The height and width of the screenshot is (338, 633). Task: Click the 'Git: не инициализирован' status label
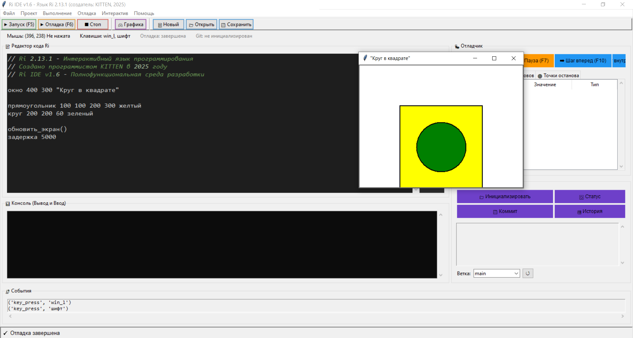tap(224, 36)
